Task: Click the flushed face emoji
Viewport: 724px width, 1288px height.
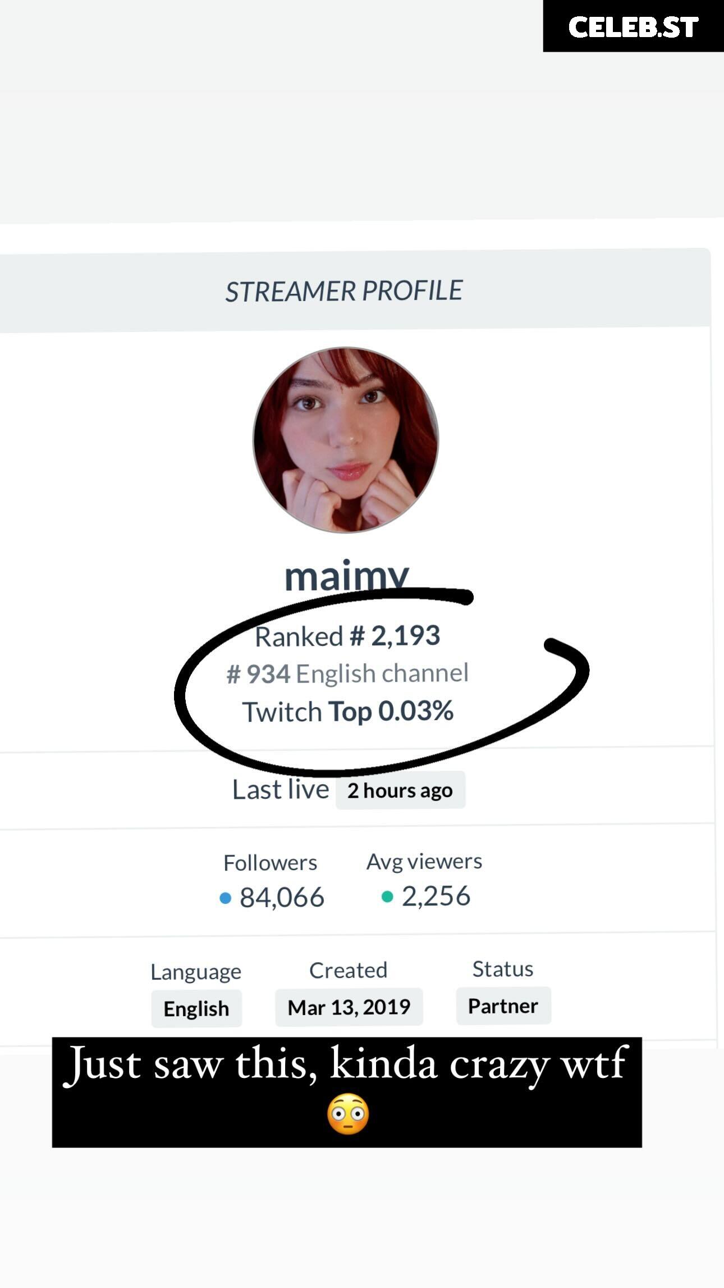Action: pyautogui.click(x=348, y=1114)
